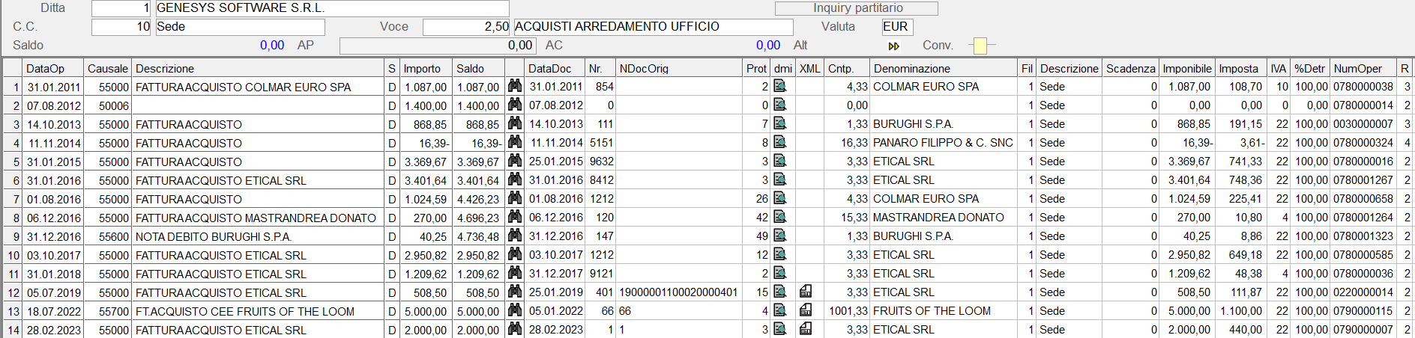
Task: Click the Valuta EUR field
Action: 897,27
